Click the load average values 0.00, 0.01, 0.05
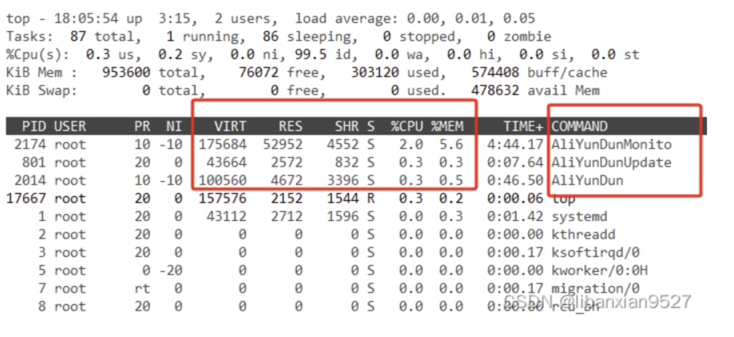734x337 pixels. tap(470, 19)
